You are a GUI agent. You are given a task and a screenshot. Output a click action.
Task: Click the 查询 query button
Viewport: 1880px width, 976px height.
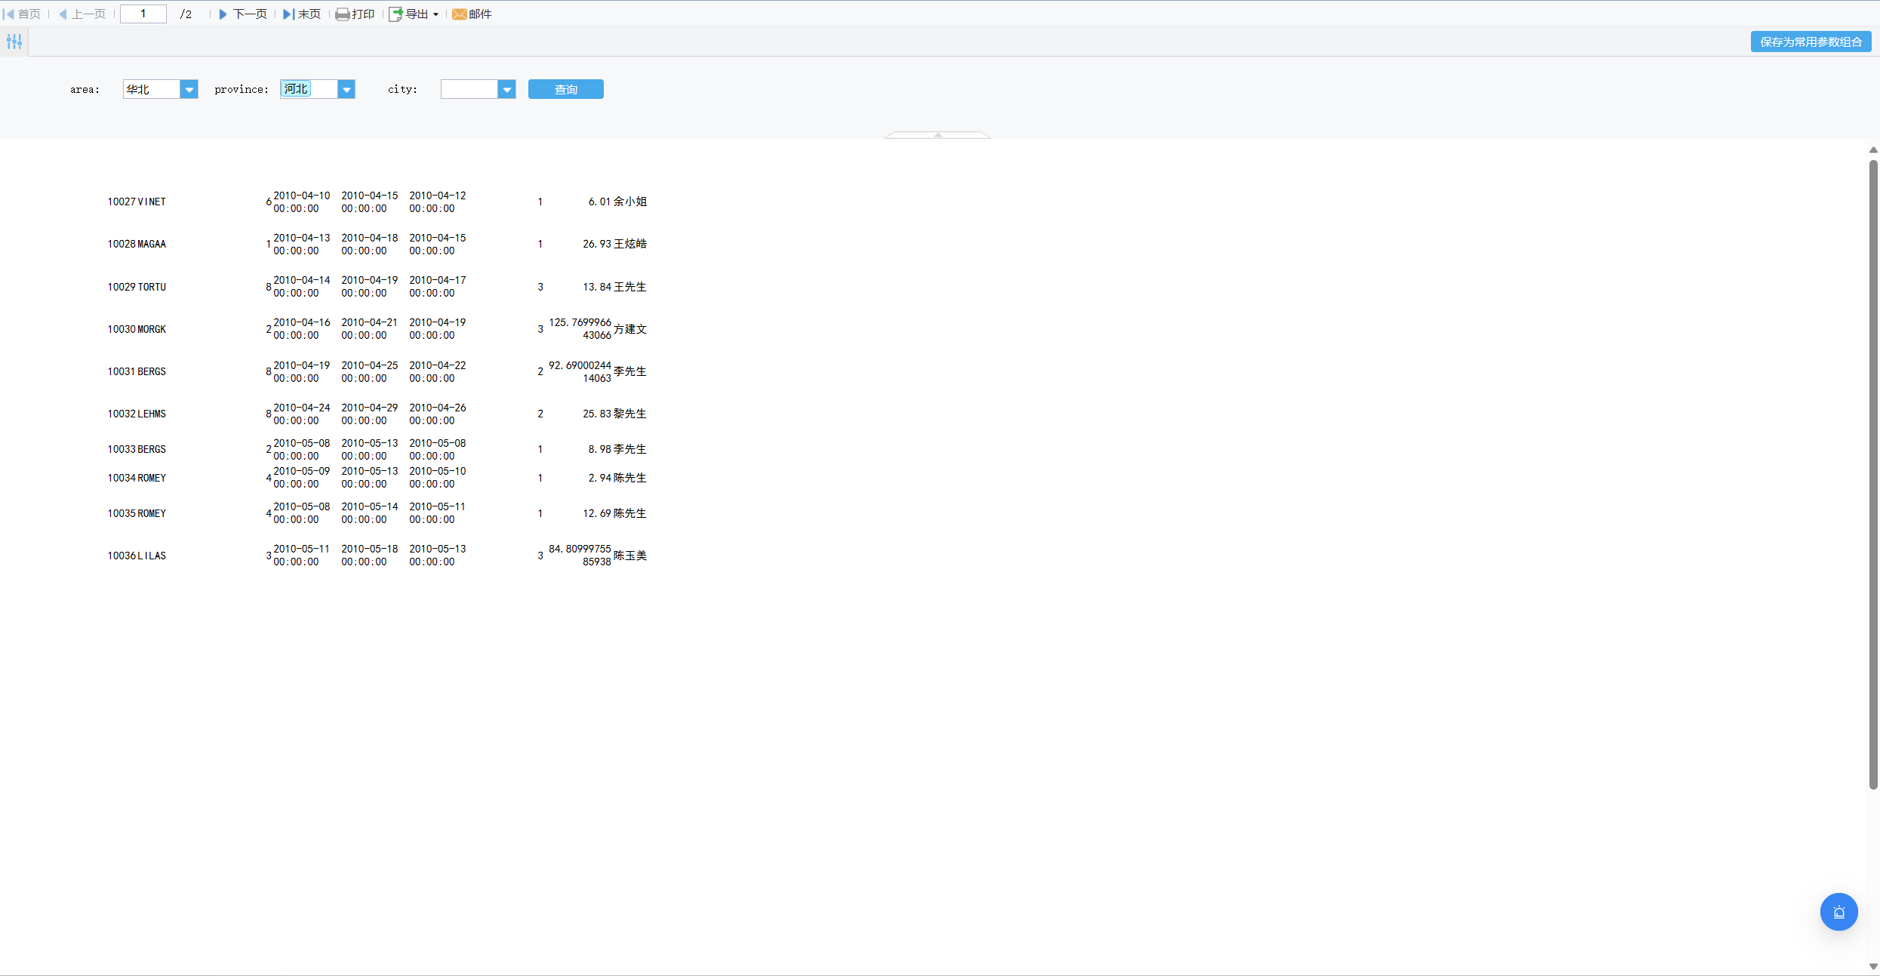566,89
